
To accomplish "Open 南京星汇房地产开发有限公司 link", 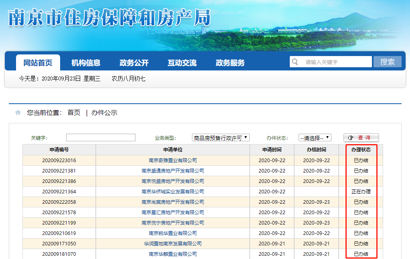I will pyautogui.click(x=173, y=213).
